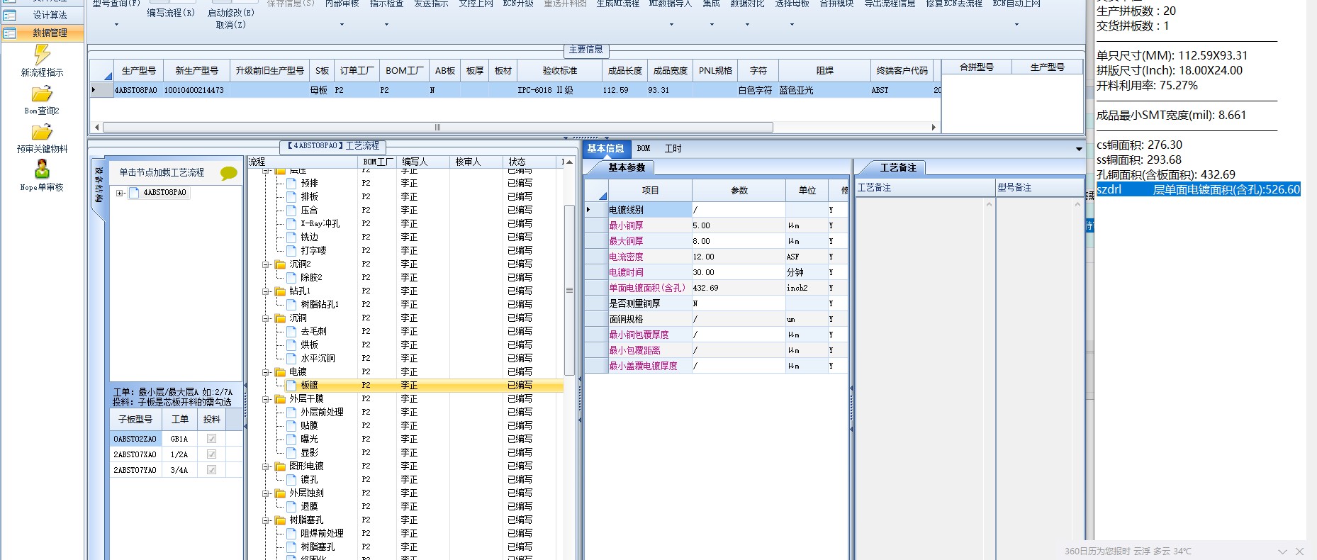Toggle 投料 checkbox for 2ABST07XA0
This screenshot has height=560, width=1317.
tap(211, 454)
